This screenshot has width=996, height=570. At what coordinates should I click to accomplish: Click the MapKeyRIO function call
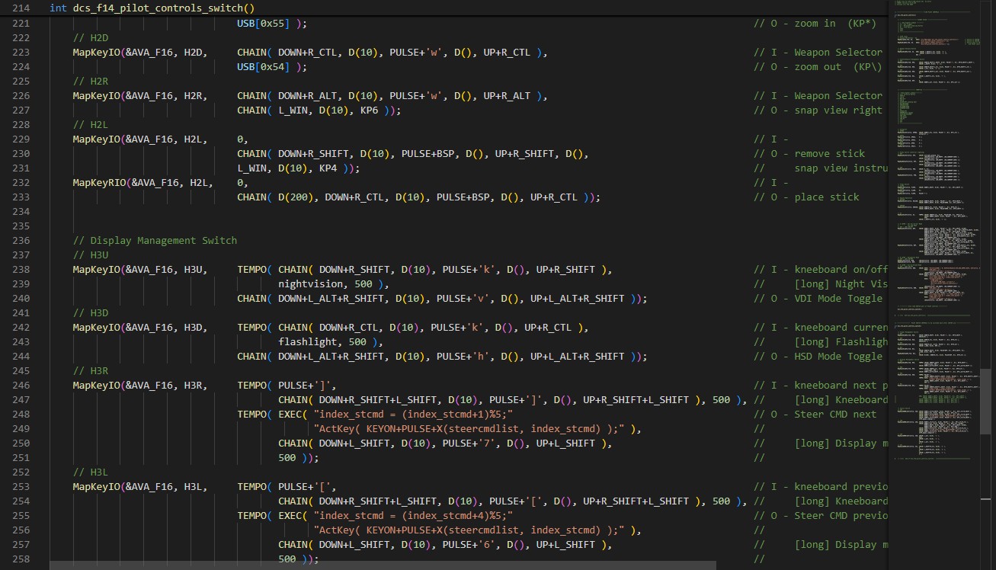tap(99, 183)
